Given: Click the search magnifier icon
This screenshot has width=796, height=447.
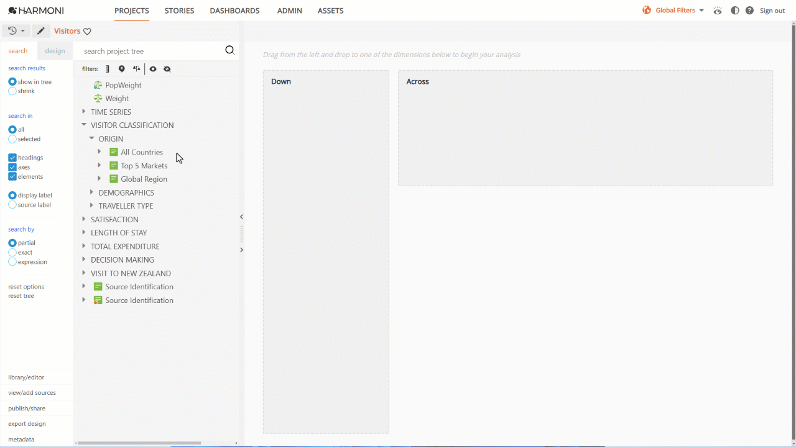Looking at the screenshot, I should [229, 50].
